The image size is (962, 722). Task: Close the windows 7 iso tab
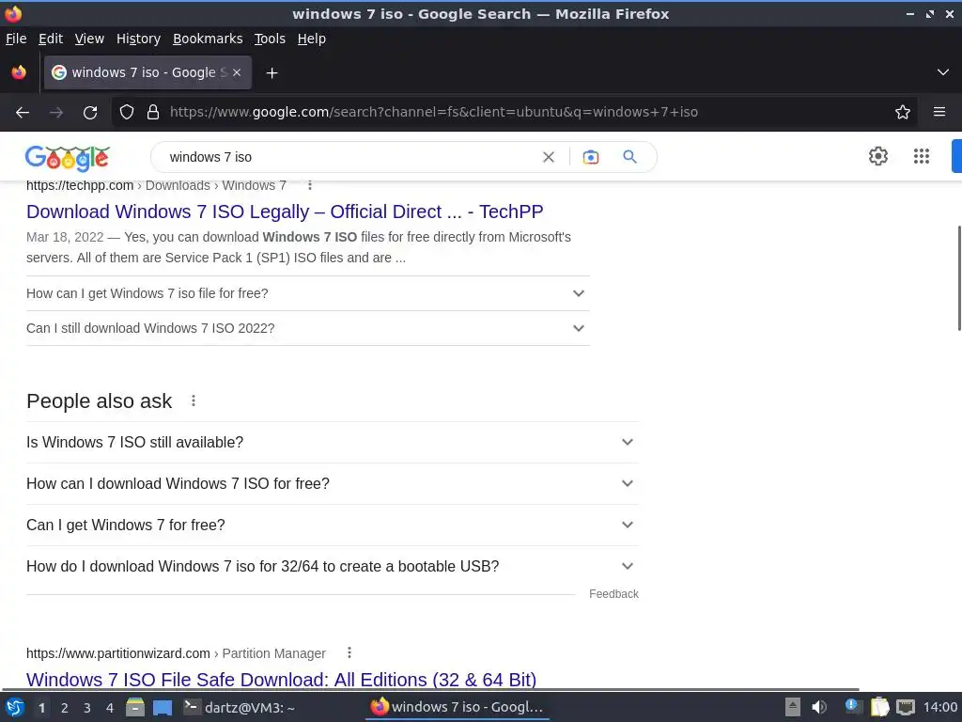tap(237, 72)
